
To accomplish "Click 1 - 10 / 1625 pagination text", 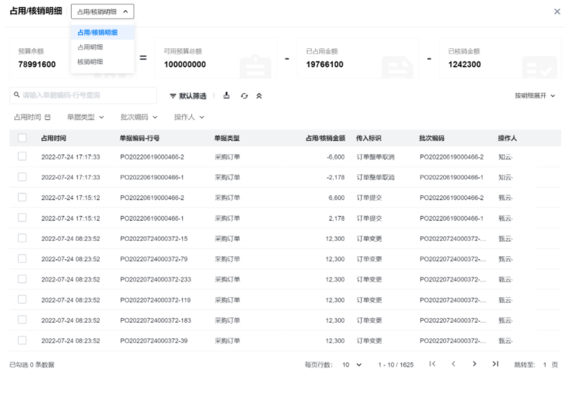I will [396, 364].
